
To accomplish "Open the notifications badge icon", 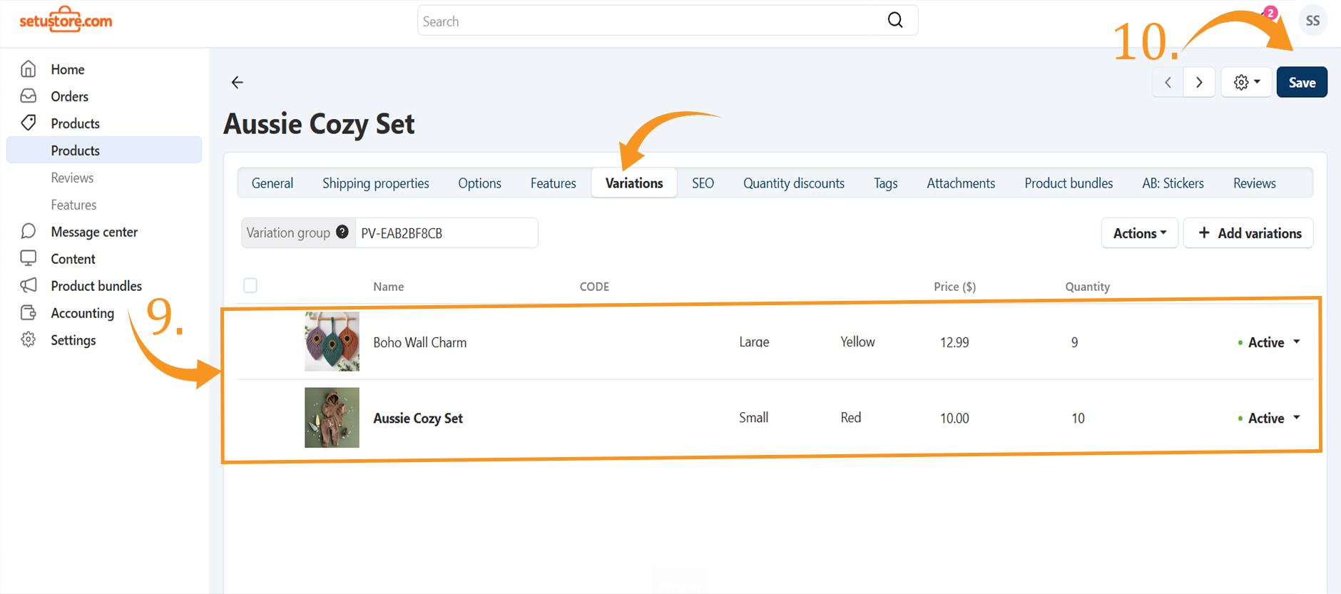I will coord(1270,13).
